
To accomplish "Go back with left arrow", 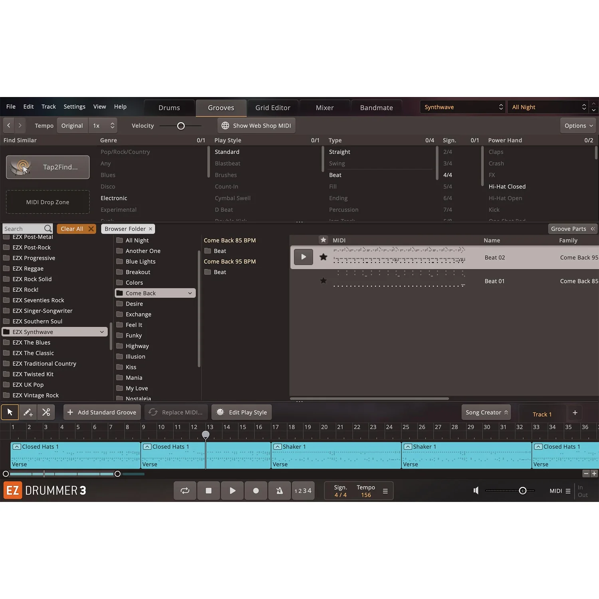I will point(9,125).
